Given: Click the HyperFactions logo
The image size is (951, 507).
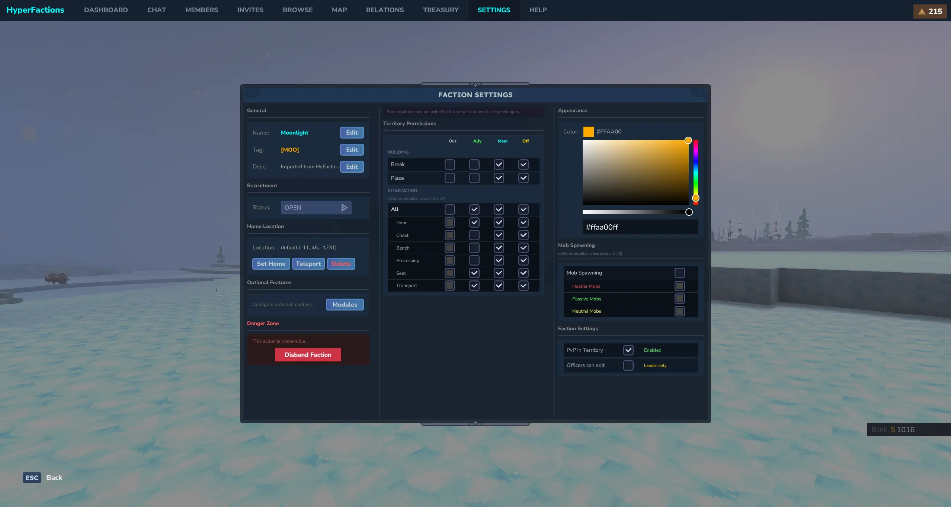Looking at the screenshot, I should (35, 10).
